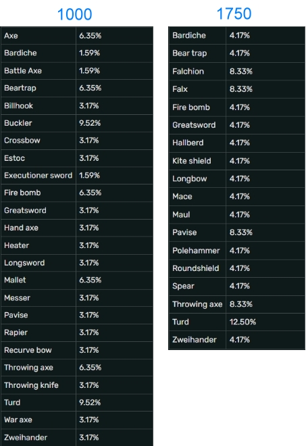
Task: Click the 1750 heading link
Action: pos(234,14)
